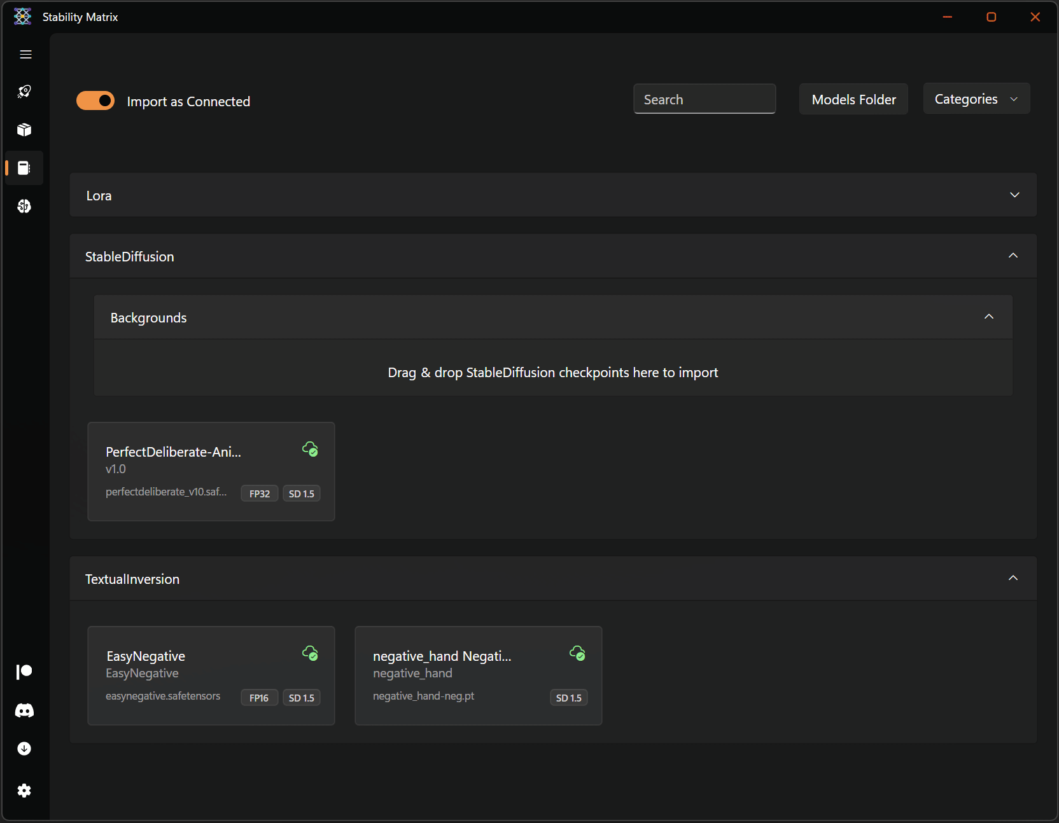Collapse the StableDiffusion section
Screen dimensions: 1059x823
click(1013, 256)
